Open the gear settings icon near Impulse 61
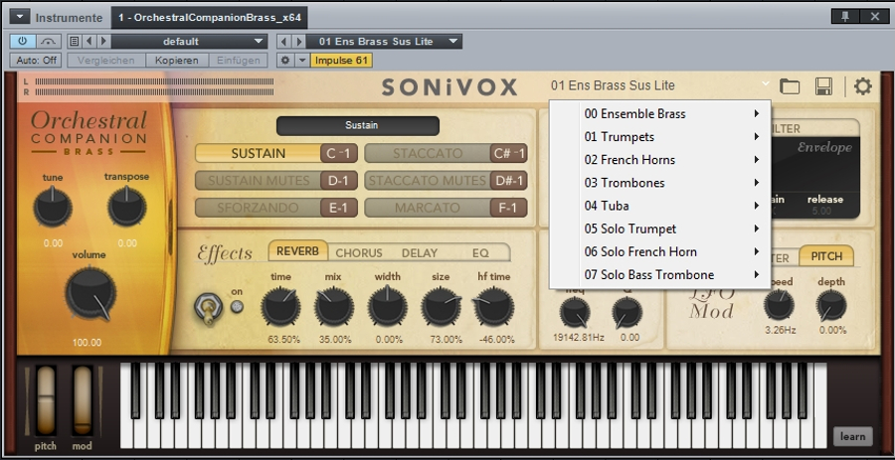The image size is (895, 460). (x=285, y=60)
